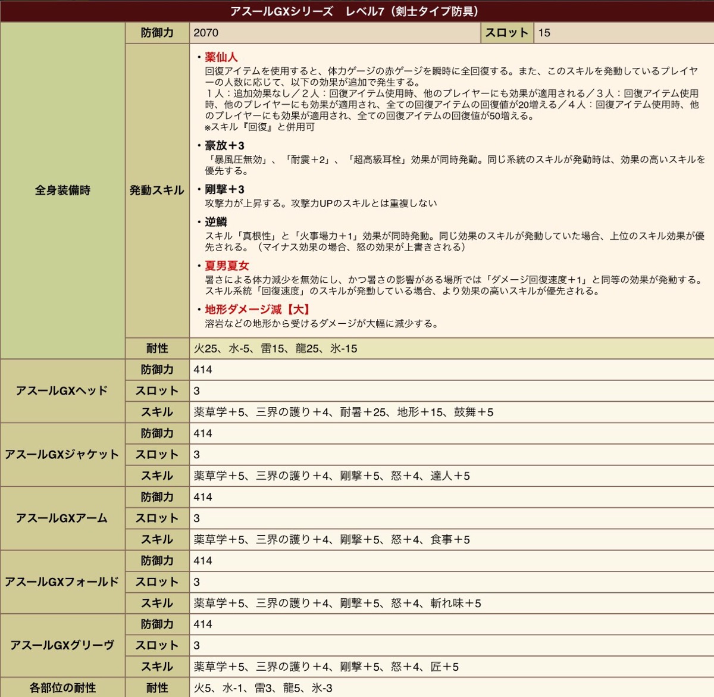714x697 pixels.
Task: Select the skill list ending with 匠+5
Action: [326, 667]
